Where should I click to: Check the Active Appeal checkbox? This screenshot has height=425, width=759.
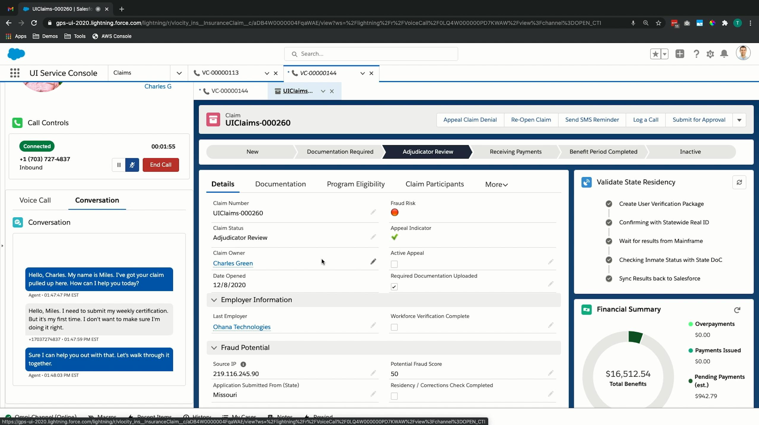[394, 264]
